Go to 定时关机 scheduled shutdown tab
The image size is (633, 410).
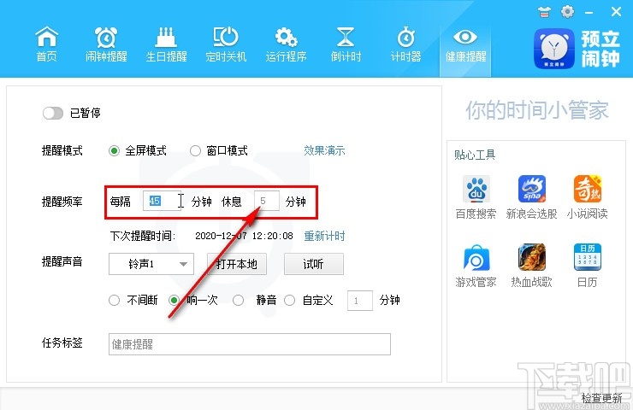tap(226, 44)
